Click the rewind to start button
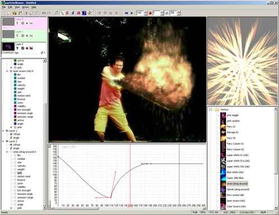The image size is (279, 215). [x=127, y=13]
